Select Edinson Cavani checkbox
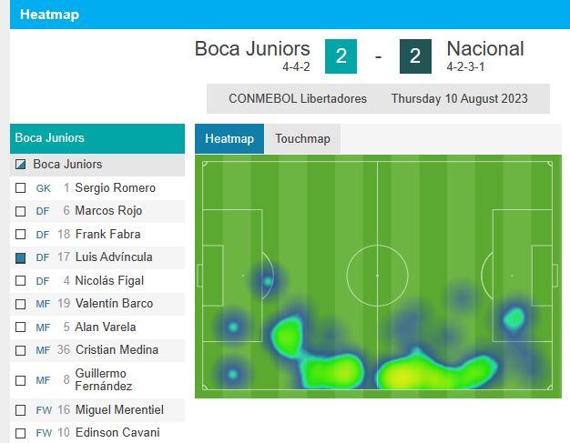Image resolution: width=570 pixels, height=443 pixels. click(21, 433)
